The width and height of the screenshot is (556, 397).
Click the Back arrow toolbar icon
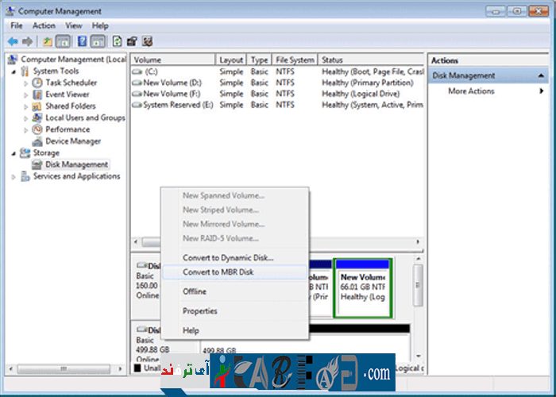pos(13,41)
